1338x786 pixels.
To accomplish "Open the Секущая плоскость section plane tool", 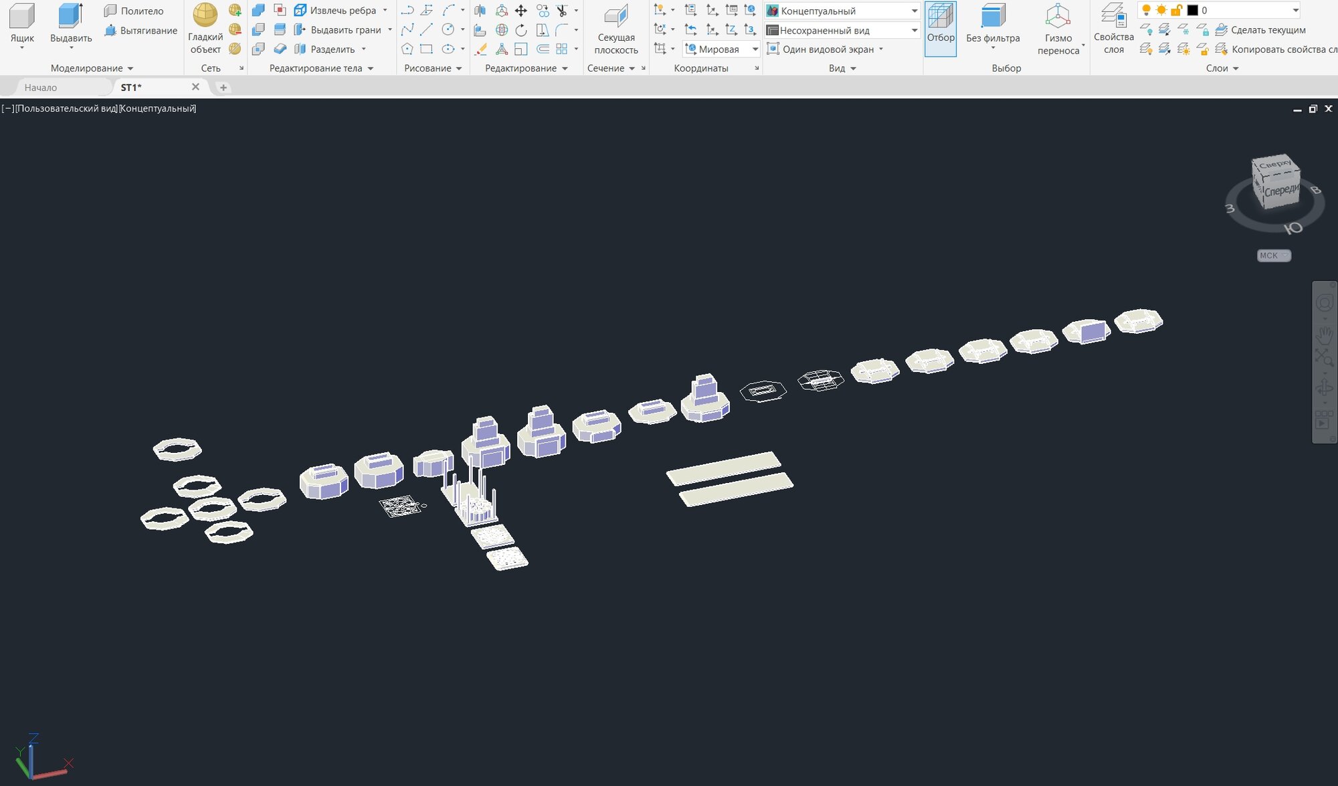I will (615, 18).
